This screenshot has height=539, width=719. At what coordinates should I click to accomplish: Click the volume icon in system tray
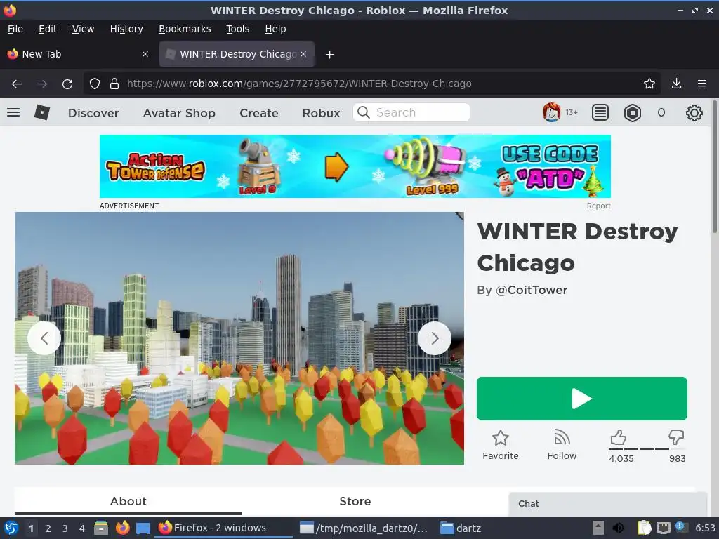pos(618,528)
